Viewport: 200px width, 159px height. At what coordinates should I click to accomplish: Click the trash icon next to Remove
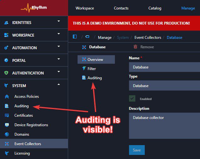click(135, 47)
